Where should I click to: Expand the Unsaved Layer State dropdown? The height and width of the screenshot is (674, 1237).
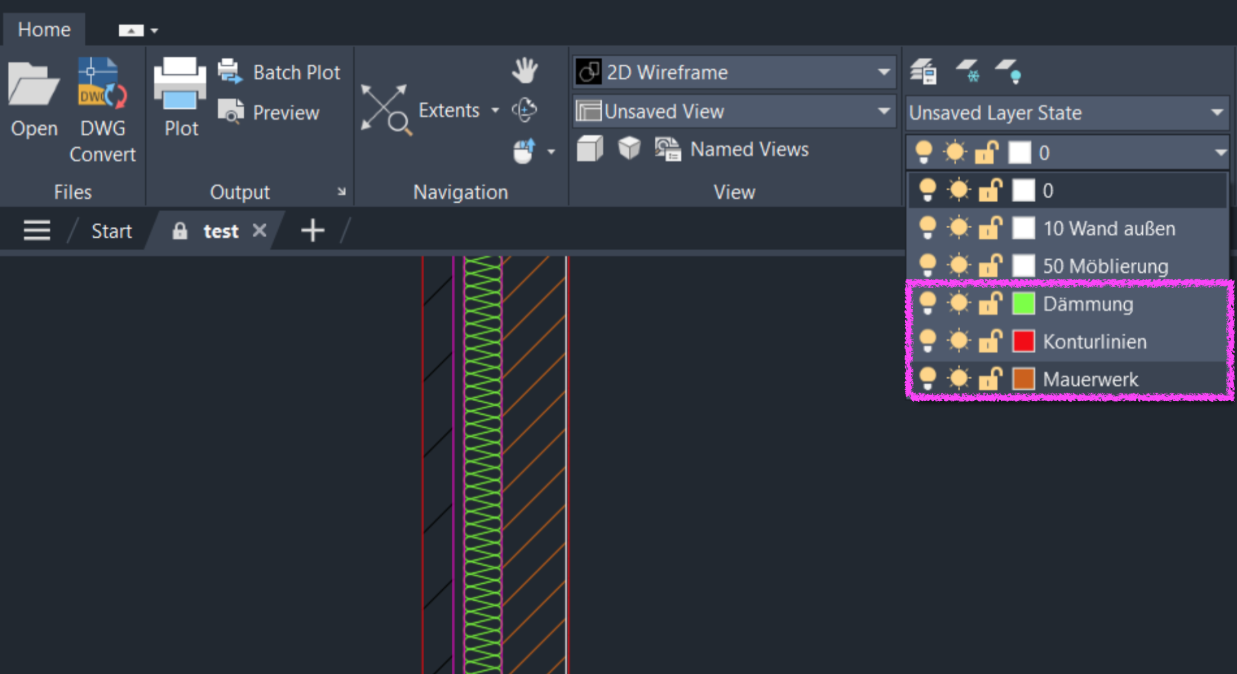pyautogui.click(x=1218, y=113)
